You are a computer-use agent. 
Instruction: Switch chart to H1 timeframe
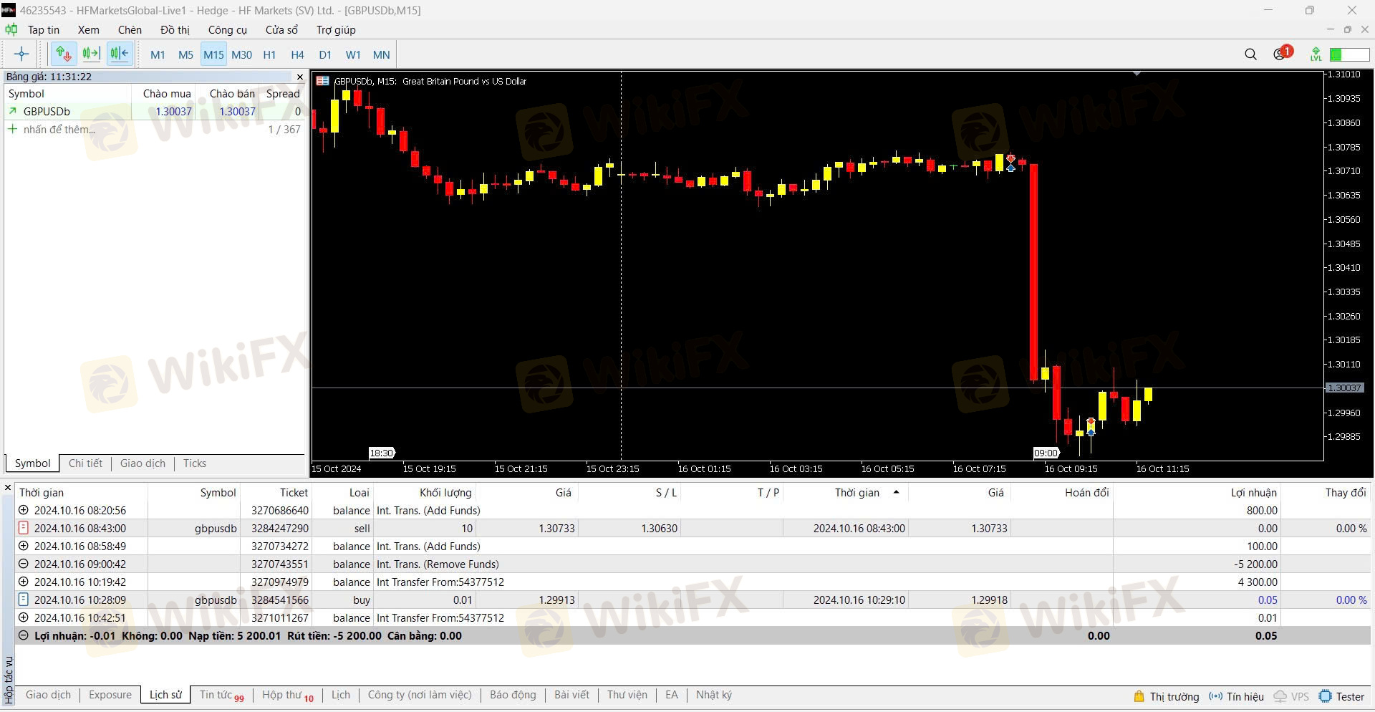click(269, 54)
